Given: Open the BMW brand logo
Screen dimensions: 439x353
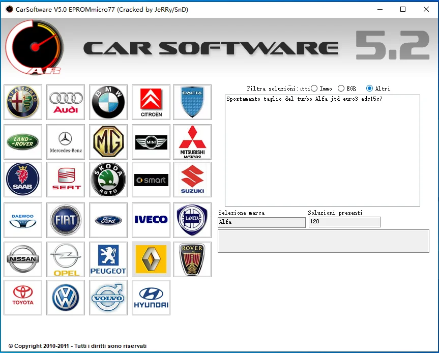Looking at the screenshot, I should point(108,102).
